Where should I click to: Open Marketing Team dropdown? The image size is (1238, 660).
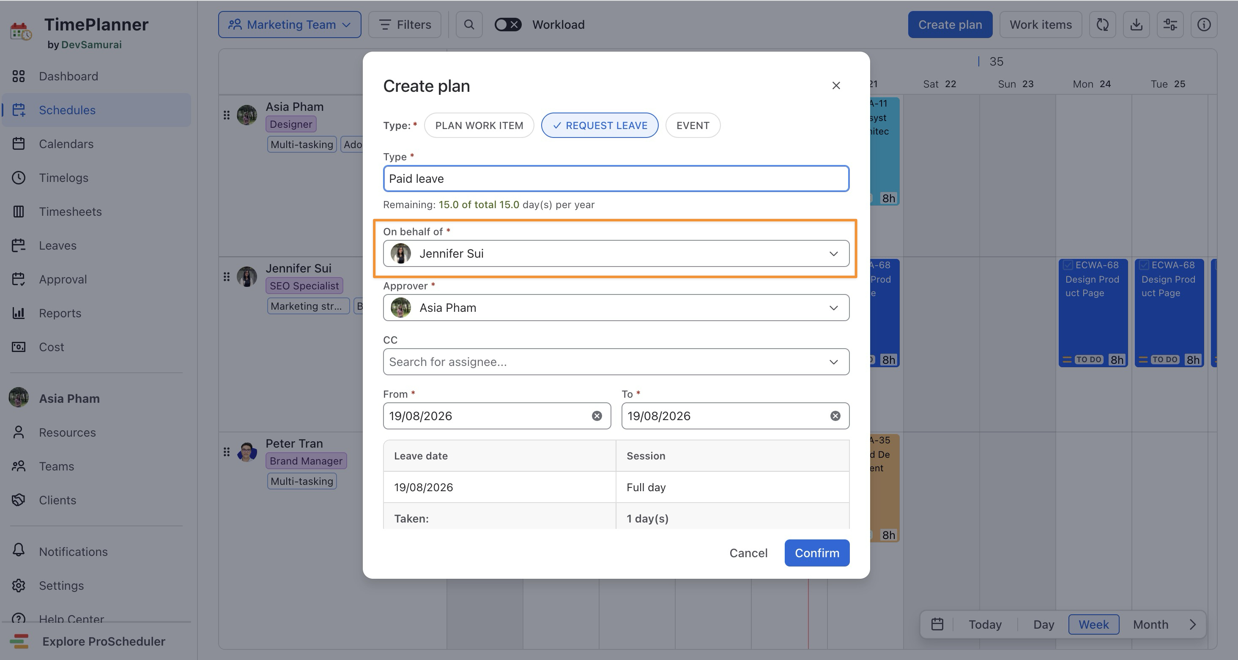click(x=289, y=25)
